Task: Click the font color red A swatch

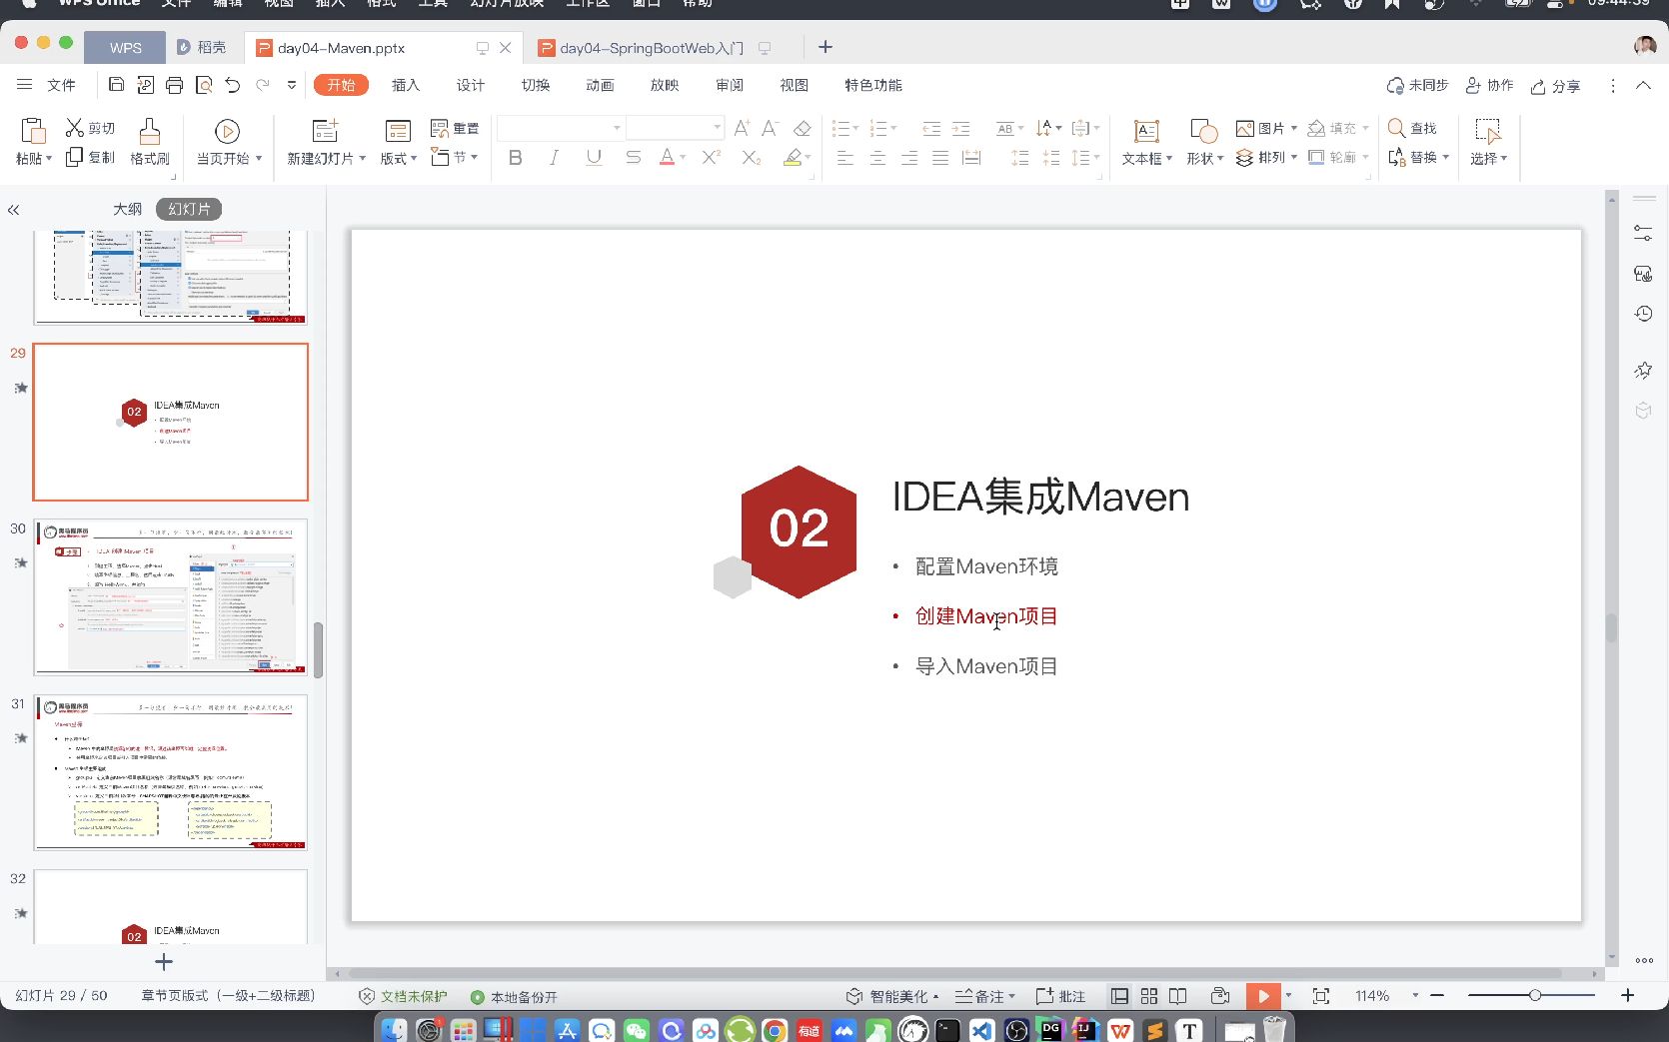Action: pyautogui.click(x=667, y=158)
